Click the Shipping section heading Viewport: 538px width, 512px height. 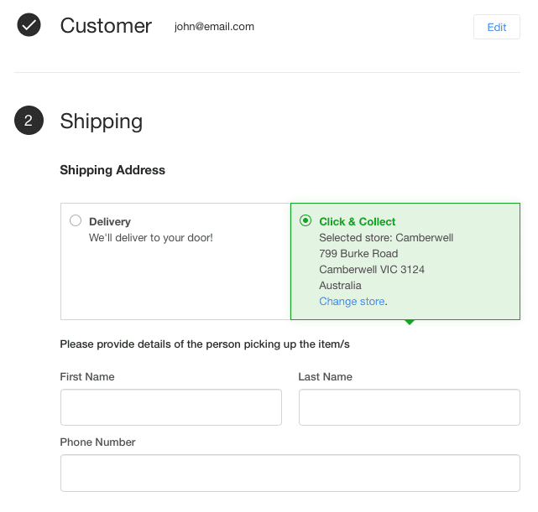coord(101,122)
